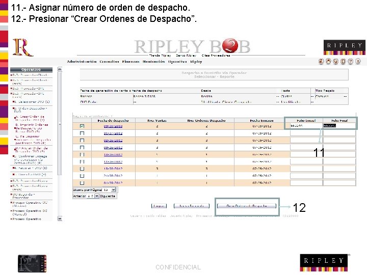Select sidebar item Orden Despacho - DVD
Screen dimensions: 367x275
(31, 110)
